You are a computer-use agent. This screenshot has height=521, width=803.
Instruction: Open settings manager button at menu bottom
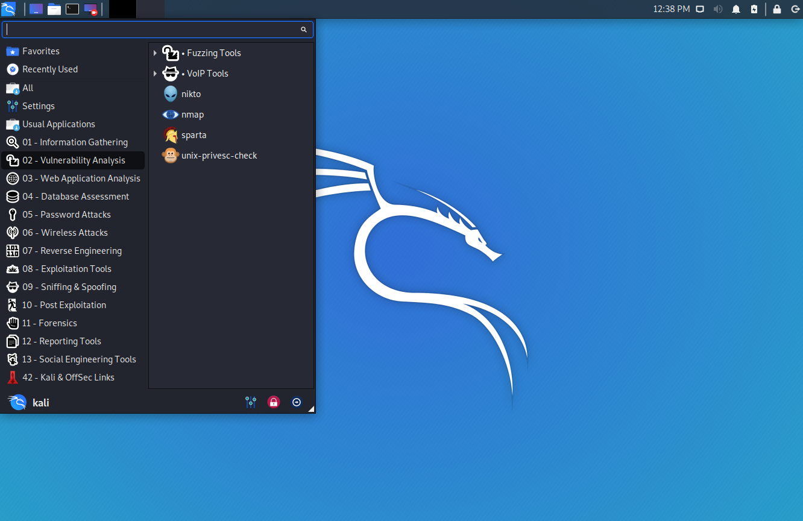click(251, 402)
